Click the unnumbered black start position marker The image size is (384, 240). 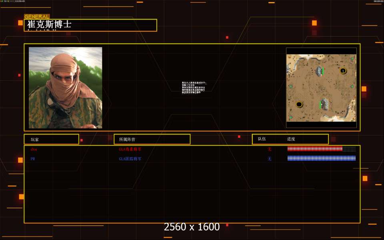click(x=299, y=104)
